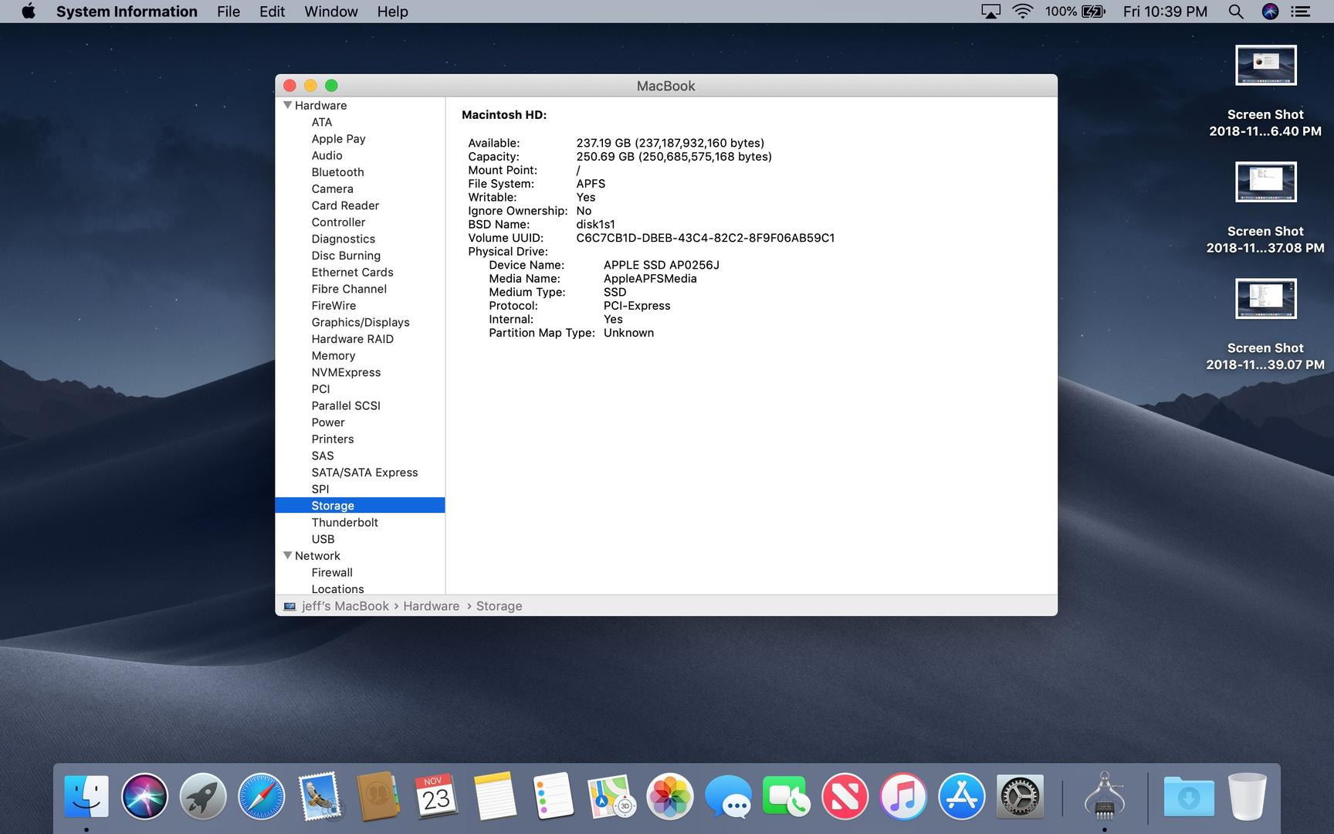Open the Help menu
The image size is (1334, 834).
(392, 12)
